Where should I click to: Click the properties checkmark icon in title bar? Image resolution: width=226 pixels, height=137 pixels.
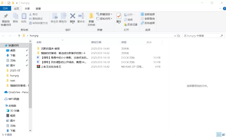click(x=9, y=3)
